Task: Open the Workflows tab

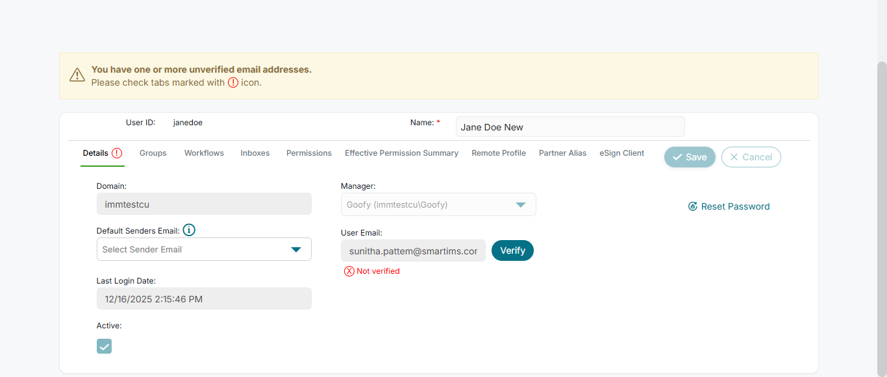Action: tap(204, 153)
